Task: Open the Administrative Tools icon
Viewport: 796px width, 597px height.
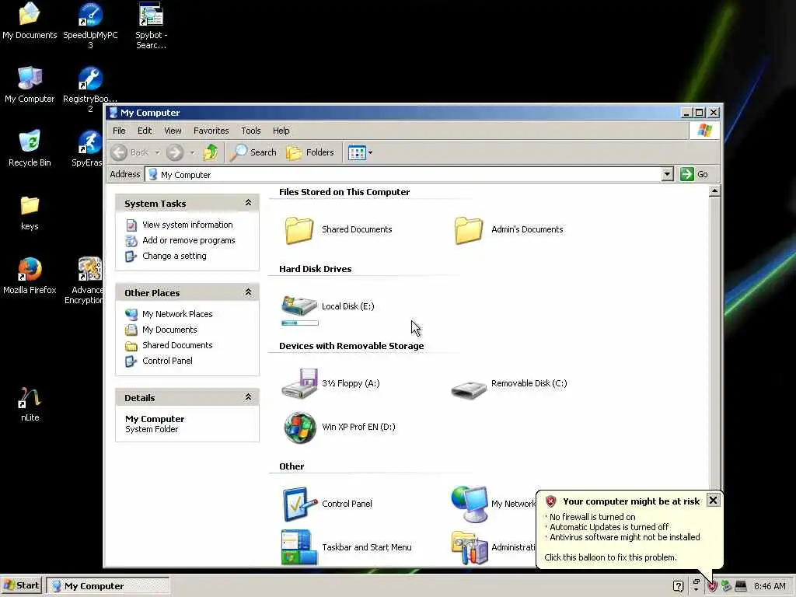Action: click(x=469, y=547)
